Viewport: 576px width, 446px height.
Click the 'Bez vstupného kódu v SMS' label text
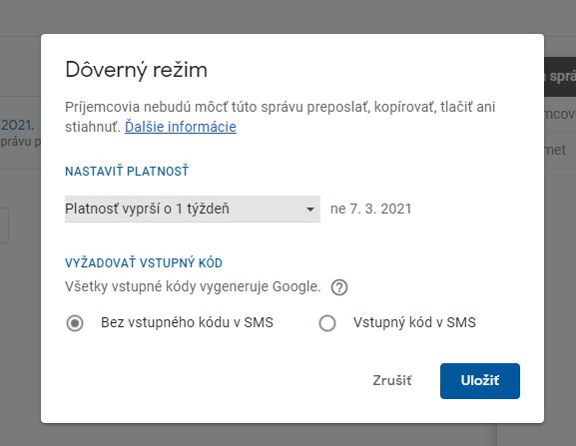[x=187, y=322]
